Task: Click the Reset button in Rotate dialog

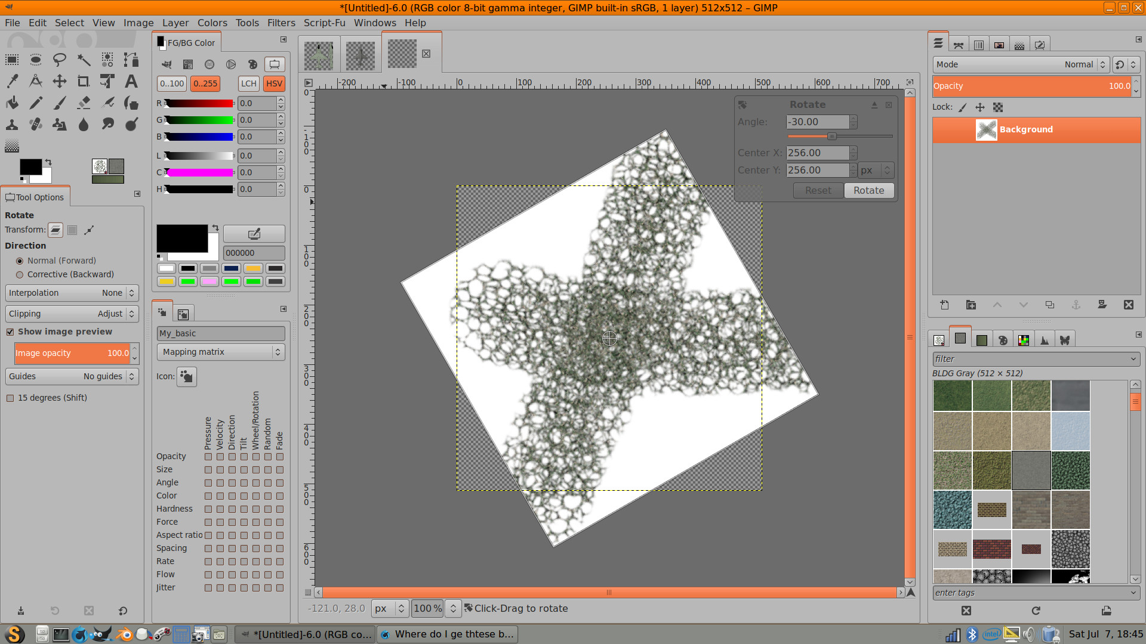Action: [818, 191]
